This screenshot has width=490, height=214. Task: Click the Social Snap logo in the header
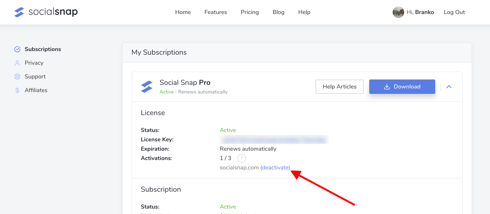tap(45, 12)
